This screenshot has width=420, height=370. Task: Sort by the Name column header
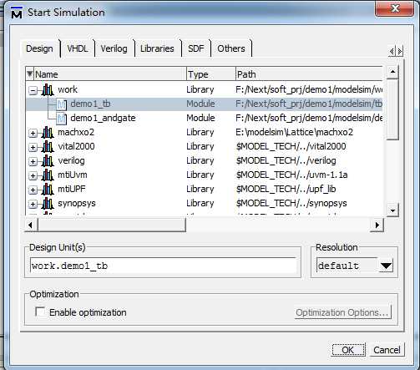tap(110, 74)
